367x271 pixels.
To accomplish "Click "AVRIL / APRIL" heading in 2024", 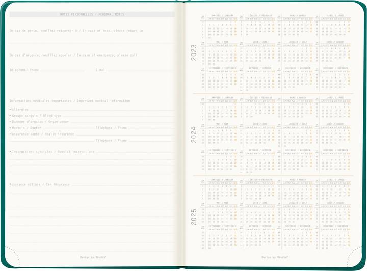I will pos(335,98).
